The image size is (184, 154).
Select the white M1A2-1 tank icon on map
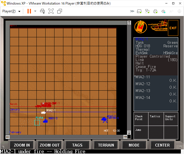pyautogui.click(x=43, y=112)
